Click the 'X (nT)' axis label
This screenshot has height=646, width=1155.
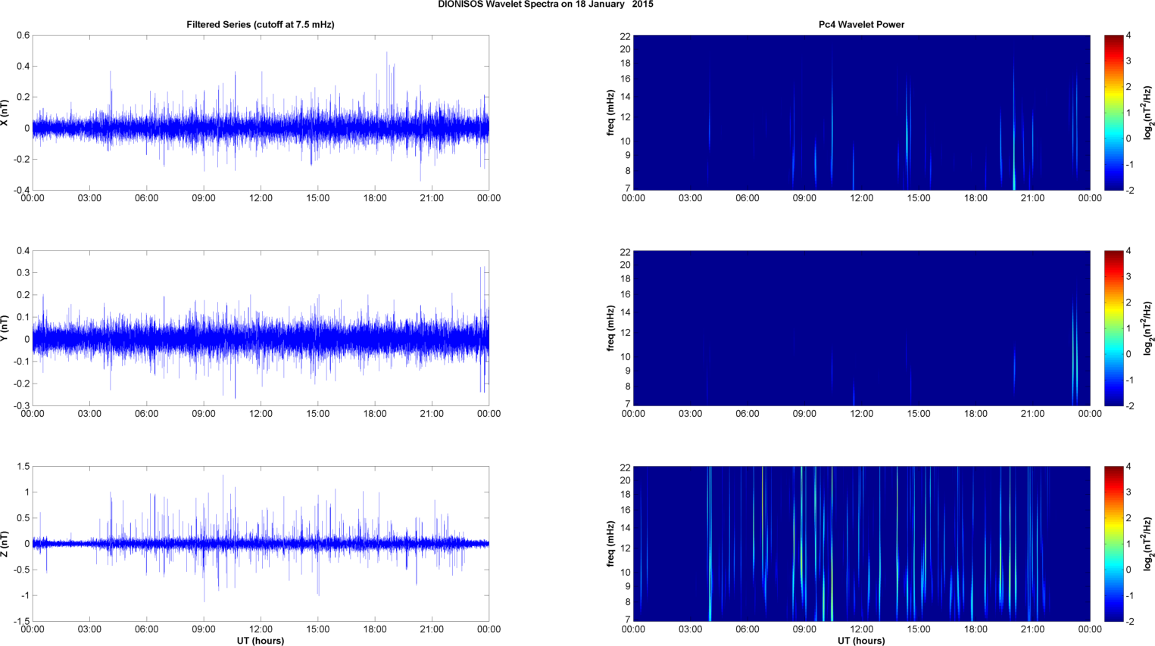coord(5,113)
